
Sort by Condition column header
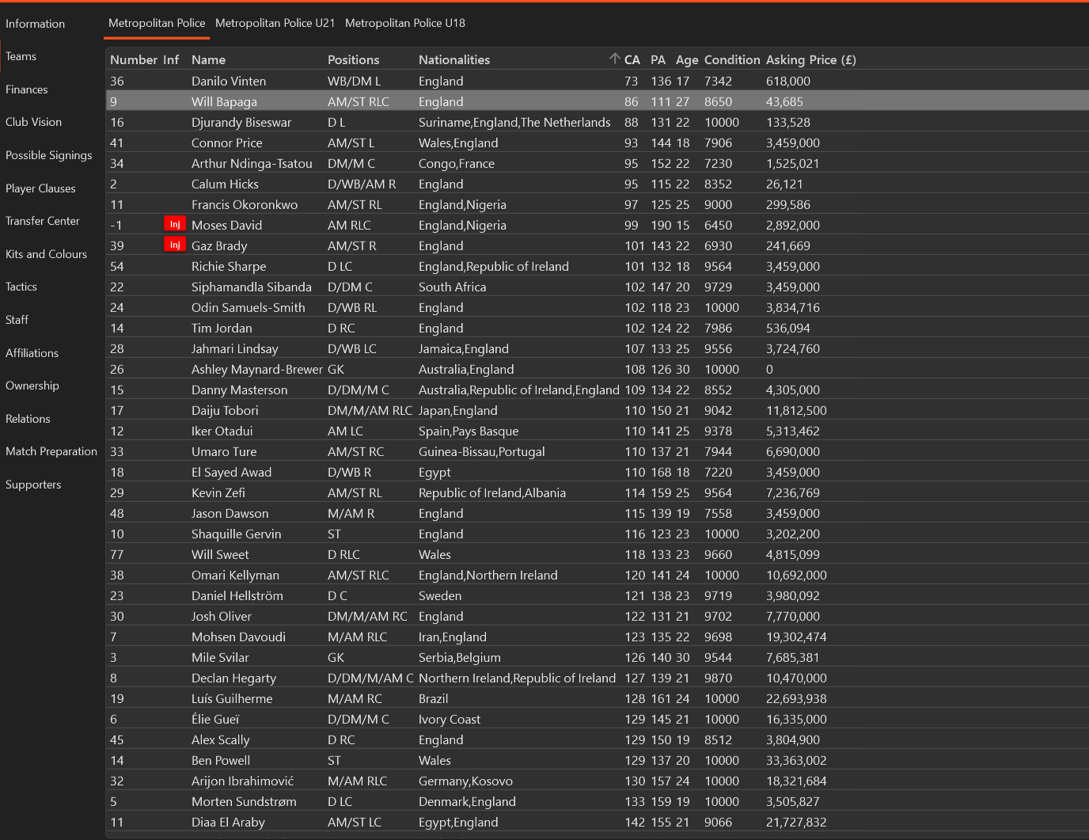[732, 59]
